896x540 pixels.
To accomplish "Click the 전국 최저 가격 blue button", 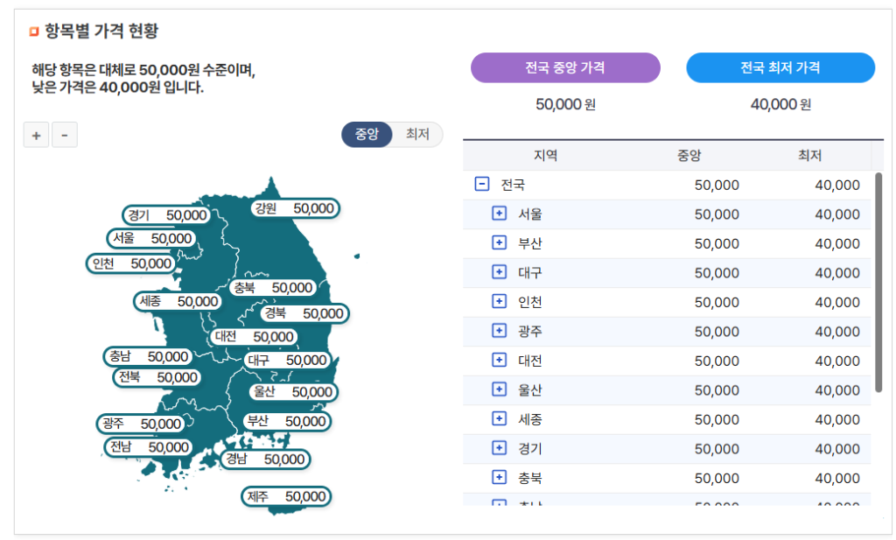I will point(780,67).
